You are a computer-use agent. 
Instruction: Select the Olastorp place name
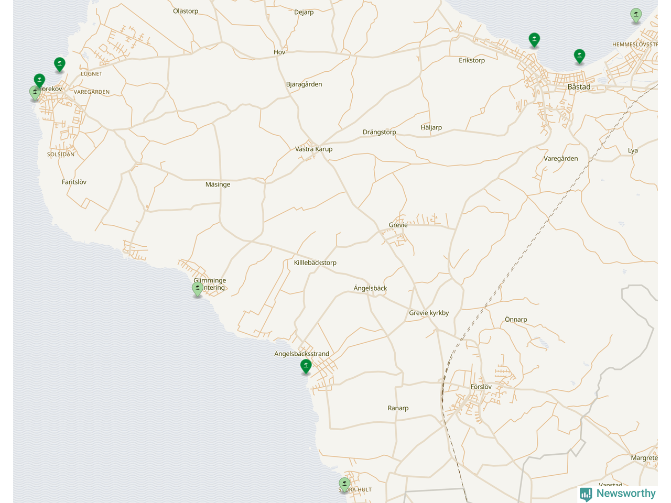pyautogui.click(x=186, y=11)
